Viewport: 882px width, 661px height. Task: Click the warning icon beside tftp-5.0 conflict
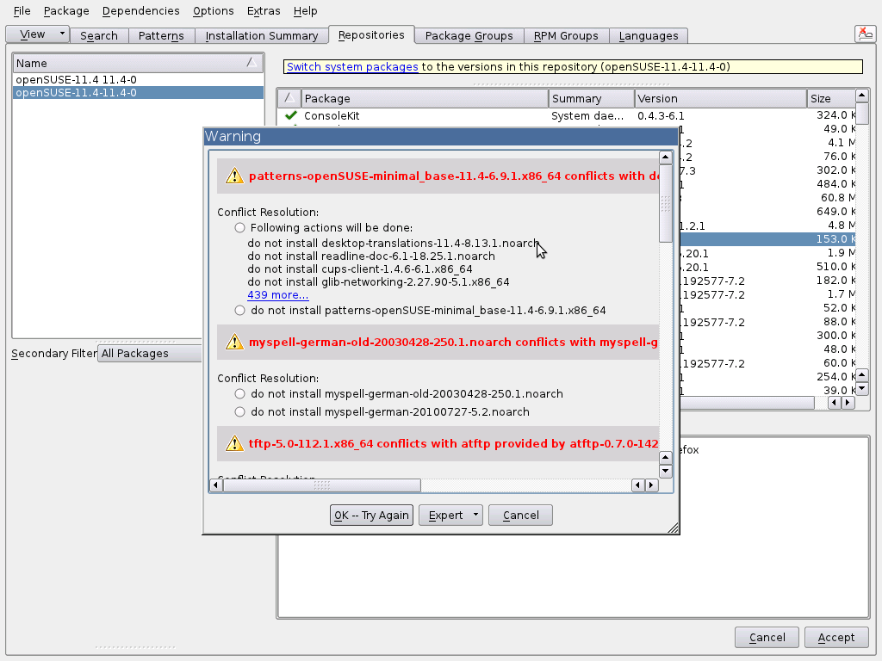pyautogui.click(x=234, y=443)
